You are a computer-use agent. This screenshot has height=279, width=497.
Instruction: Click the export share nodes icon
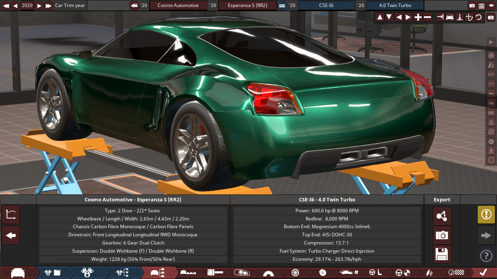(x=442, y=216)
